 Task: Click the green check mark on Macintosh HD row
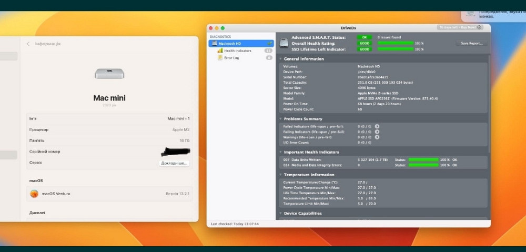(269, 44)
